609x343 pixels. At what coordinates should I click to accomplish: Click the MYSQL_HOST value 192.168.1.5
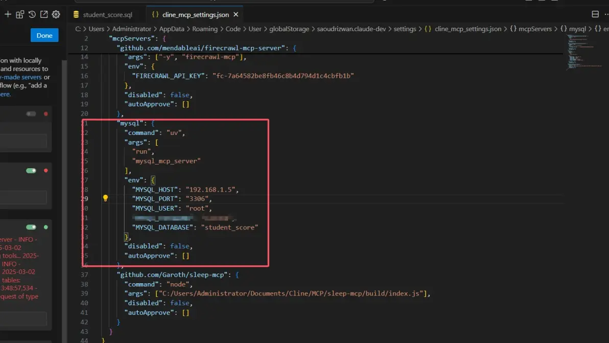(x=211, y=190)
